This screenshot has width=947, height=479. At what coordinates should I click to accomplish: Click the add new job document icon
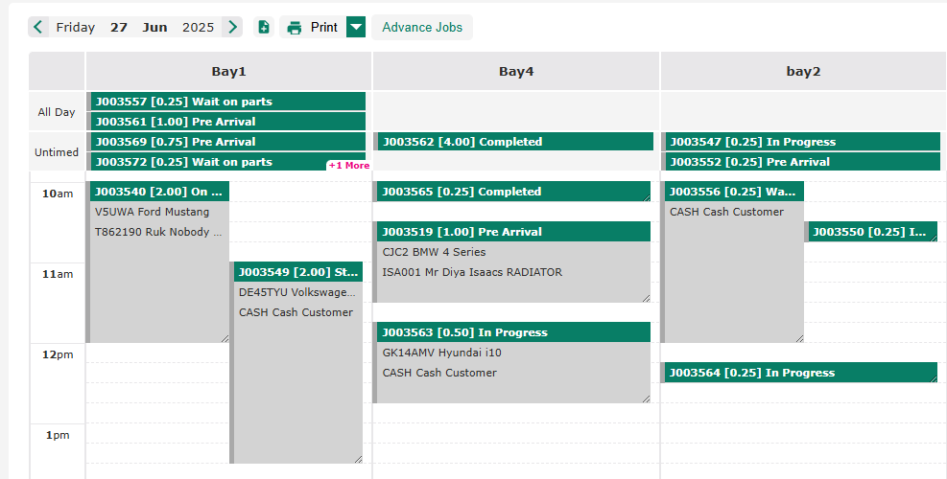click(264, 27)
